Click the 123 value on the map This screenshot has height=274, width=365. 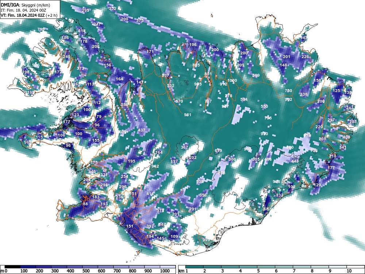click(x=75, y=115)
